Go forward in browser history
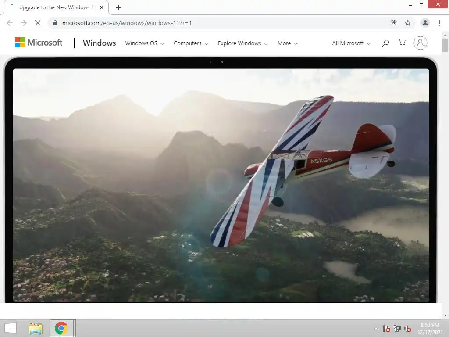Image resolution: width=449 pixels, height=337 pixels. coord(24,23)
